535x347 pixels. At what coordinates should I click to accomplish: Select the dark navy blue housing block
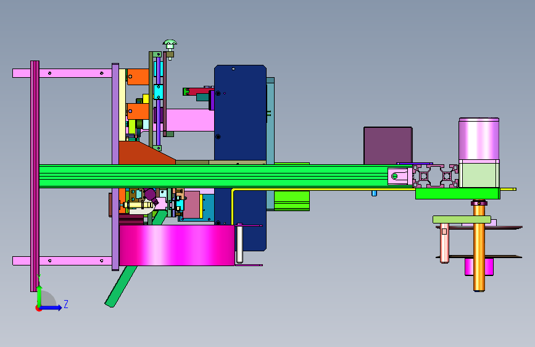click(240, 114)
